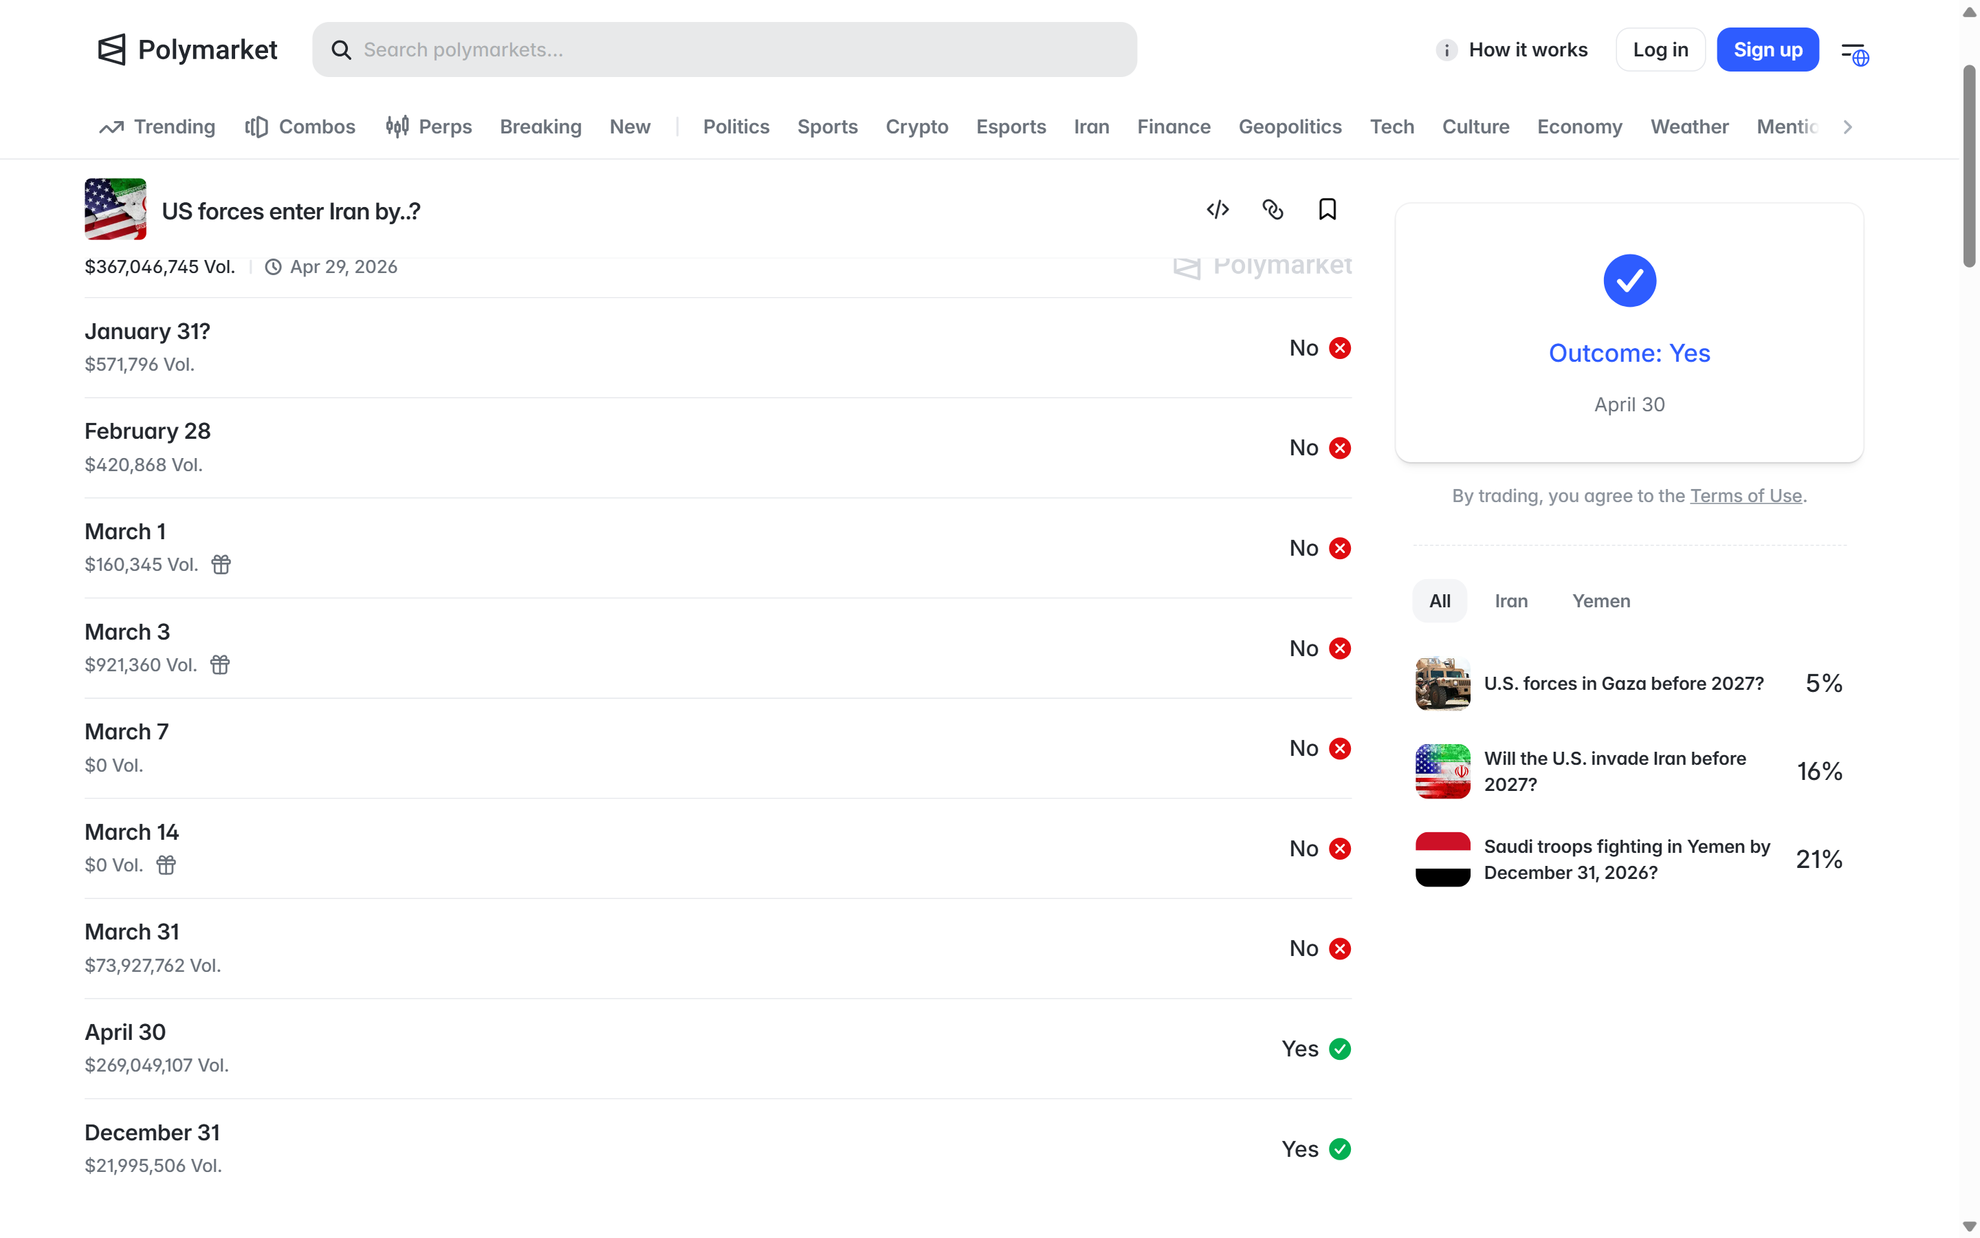
Task: Click the Polymarket logo icon
Action: pos(112,49)
